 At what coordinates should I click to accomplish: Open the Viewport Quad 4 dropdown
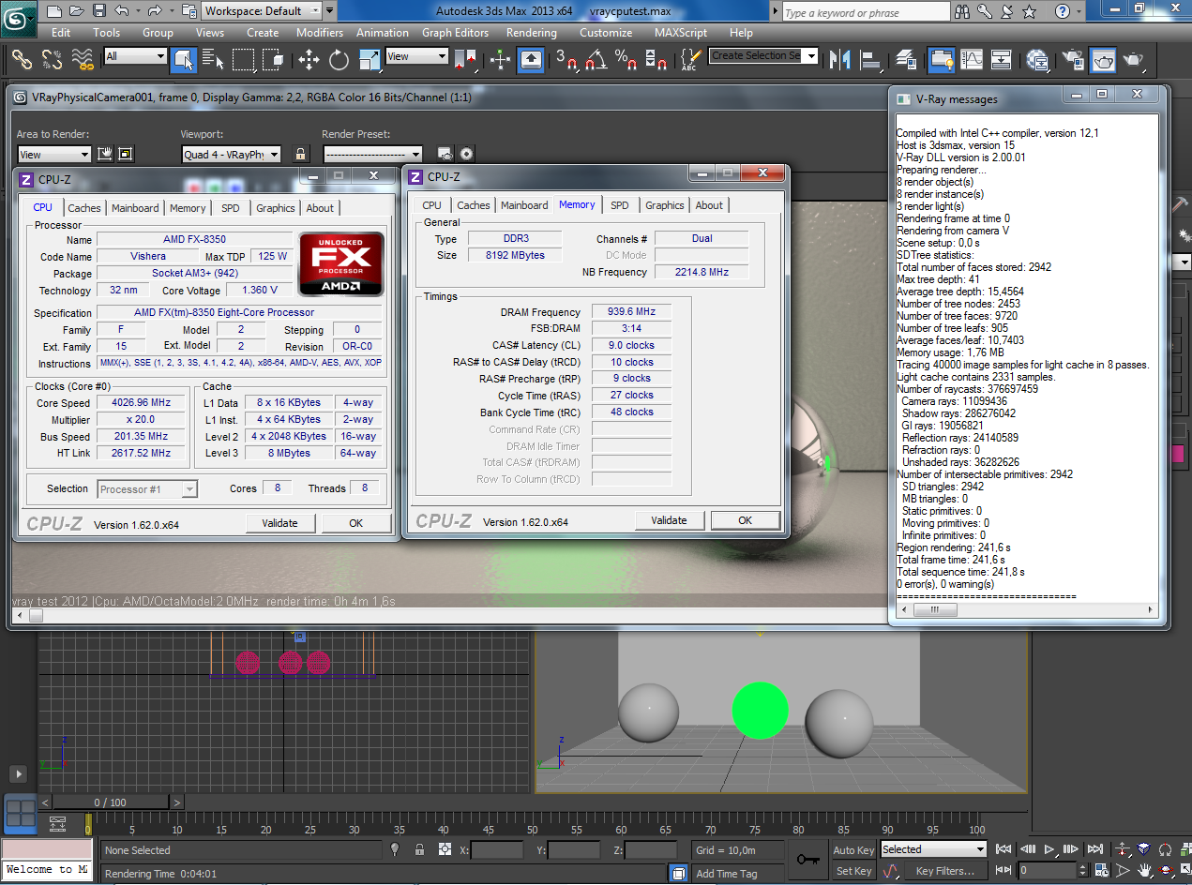point(231,155)
